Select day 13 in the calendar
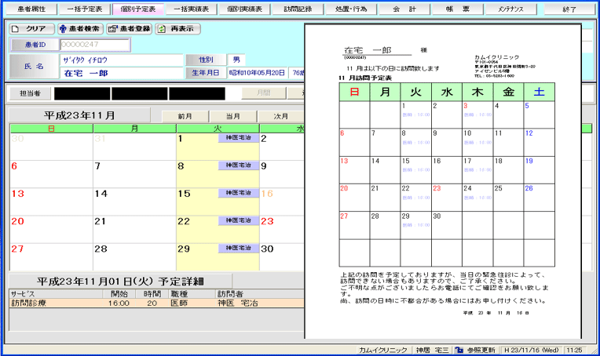Viewport: 600px width, 356px height. click(x=51, y=202)
